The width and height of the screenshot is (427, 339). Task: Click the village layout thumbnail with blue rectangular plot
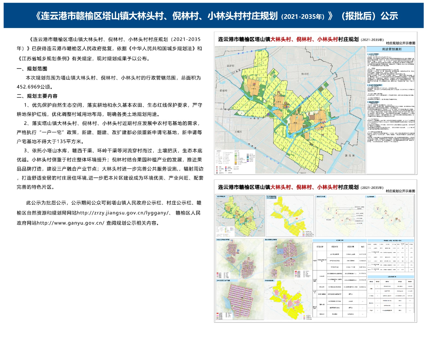tap(288, 259)
